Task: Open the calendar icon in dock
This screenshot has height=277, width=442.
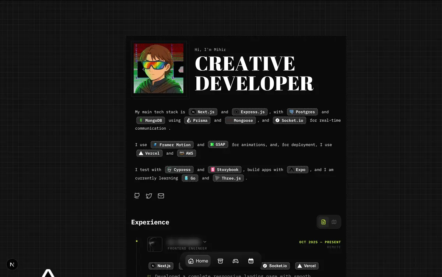Action: coord(251,261)
